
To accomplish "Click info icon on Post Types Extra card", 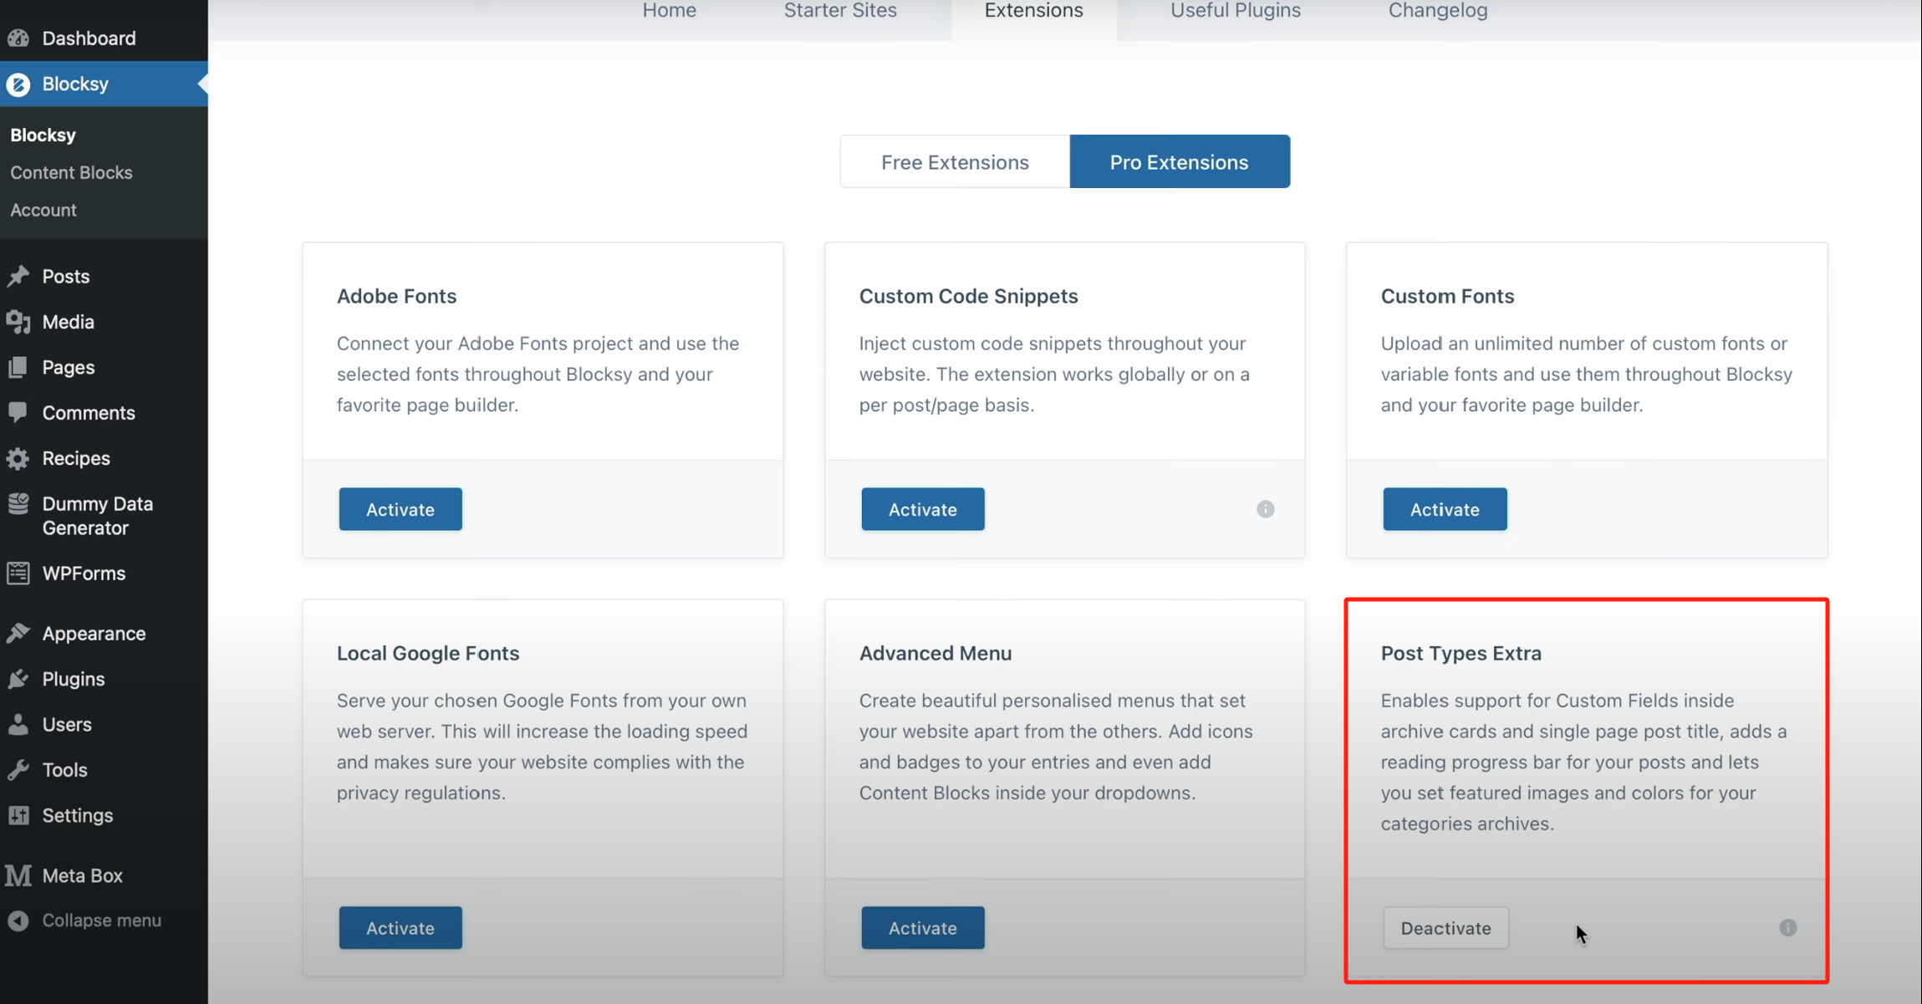I will [x=1787, y=928].
